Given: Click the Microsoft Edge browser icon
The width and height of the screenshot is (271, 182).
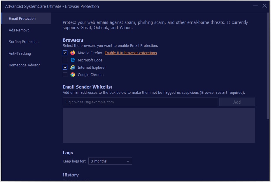Looking at the screenshot, I should coord(73,60).
